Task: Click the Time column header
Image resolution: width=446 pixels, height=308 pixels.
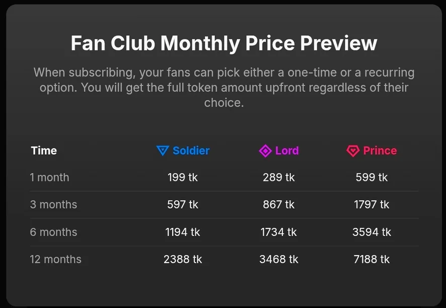Action: coord(44,151)
